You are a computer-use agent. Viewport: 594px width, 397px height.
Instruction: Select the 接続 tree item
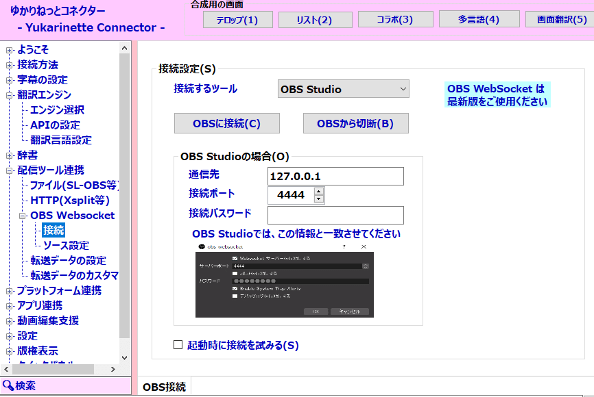(x=54, y=230)
